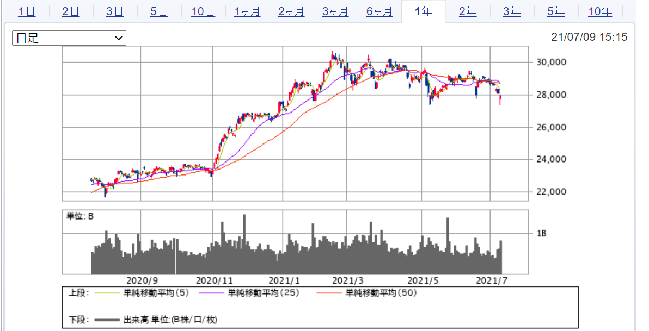The width and height of the screenshot is (649, 331).
Task: Choose the 3ヶ月 period tab
Action: pos(335,11)
